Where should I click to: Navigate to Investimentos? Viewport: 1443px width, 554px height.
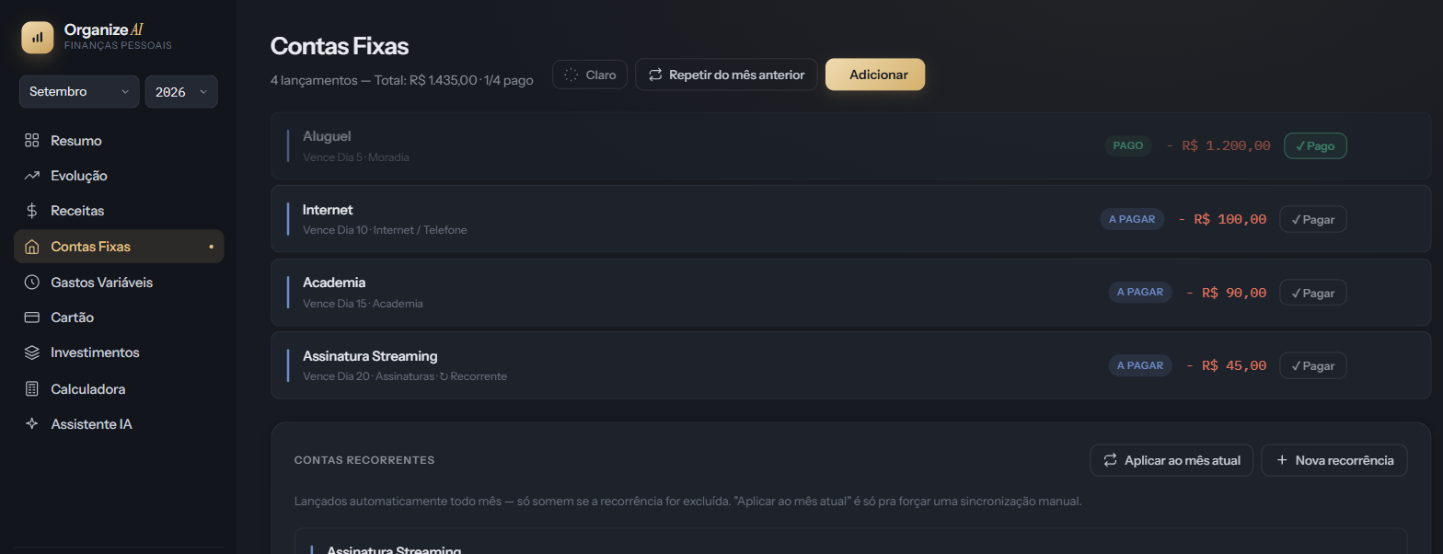coord(119,352)
